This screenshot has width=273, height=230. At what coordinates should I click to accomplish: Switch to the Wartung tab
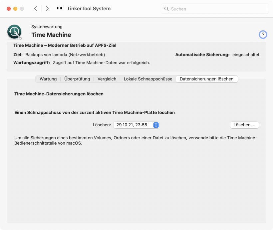[48, 79]
